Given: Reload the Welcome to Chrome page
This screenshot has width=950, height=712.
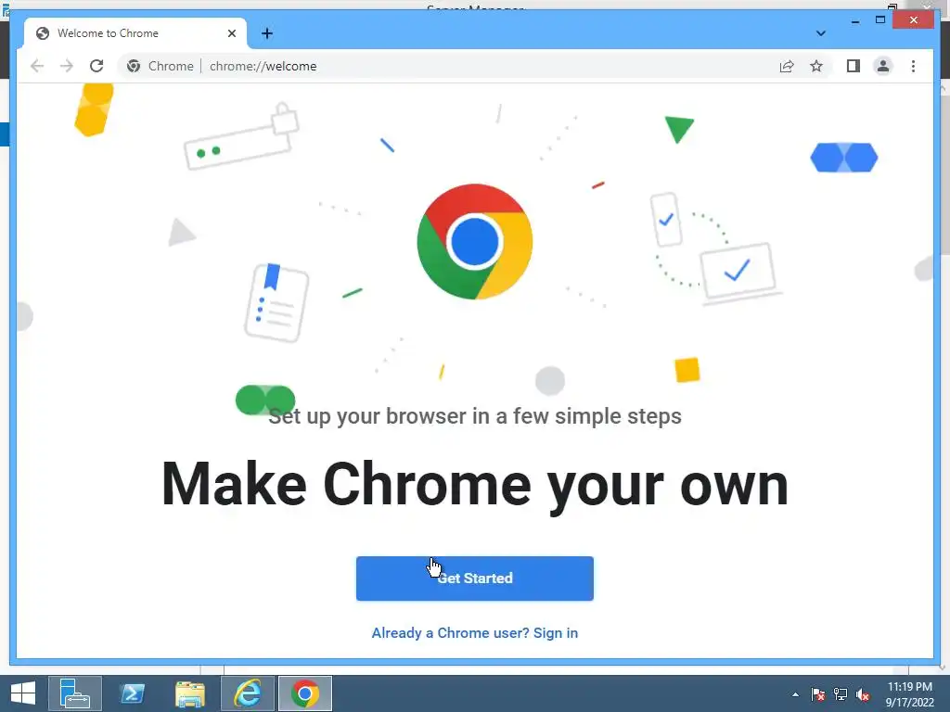Looking at the screenshot, I should [96, 66].
